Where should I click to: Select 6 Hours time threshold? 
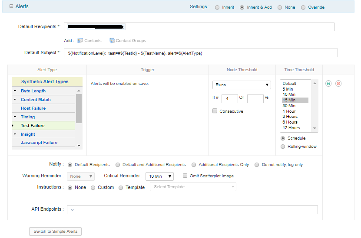tap(295, 122)
